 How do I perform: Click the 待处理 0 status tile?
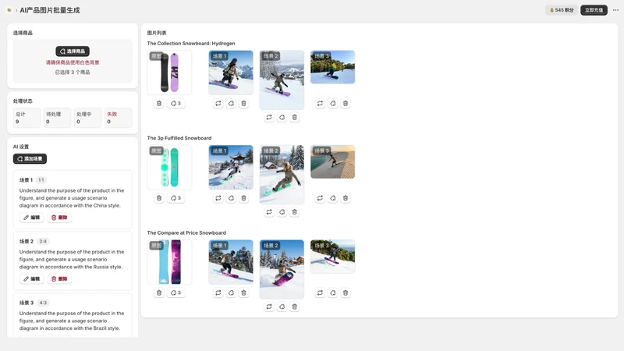(57, 118)
